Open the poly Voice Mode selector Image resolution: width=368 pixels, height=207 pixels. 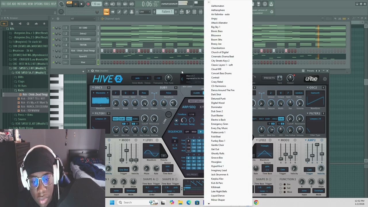tap(137, 78)
